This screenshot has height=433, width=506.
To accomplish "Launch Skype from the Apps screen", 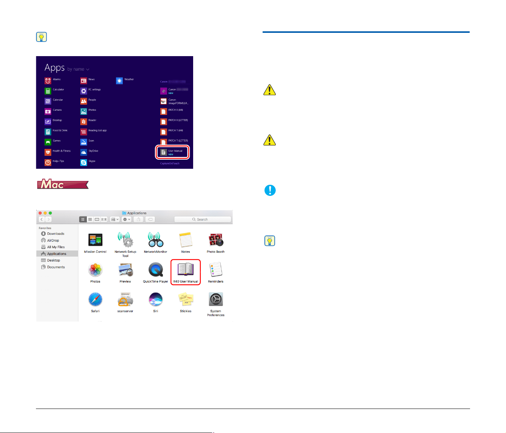I will click(88, 162).
